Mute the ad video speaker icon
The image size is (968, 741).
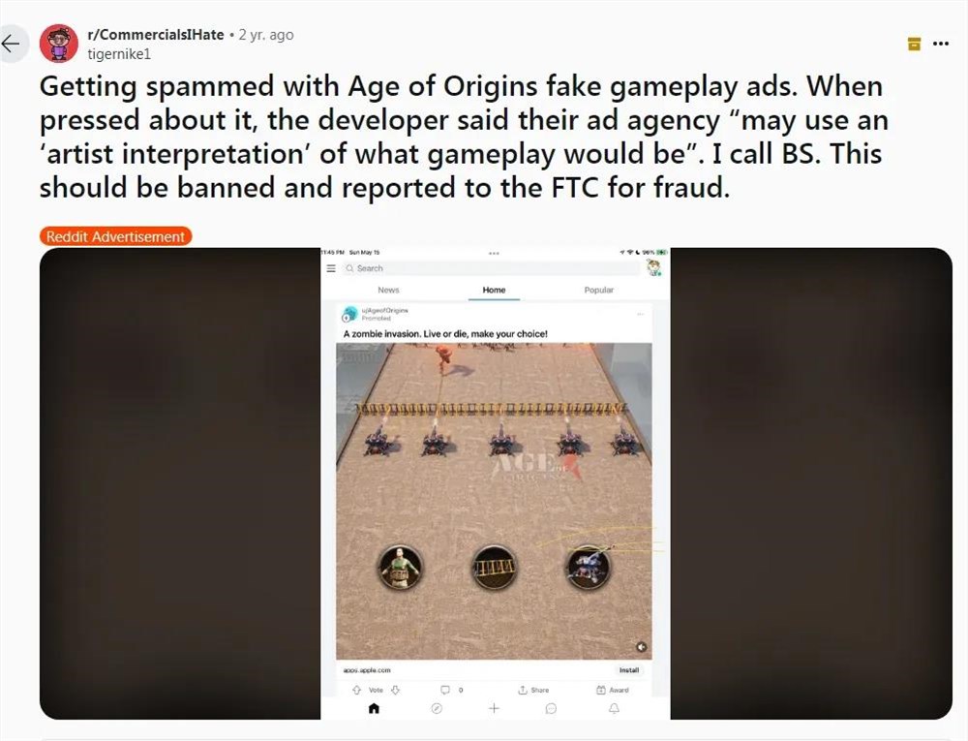click(x=642, y=646)
